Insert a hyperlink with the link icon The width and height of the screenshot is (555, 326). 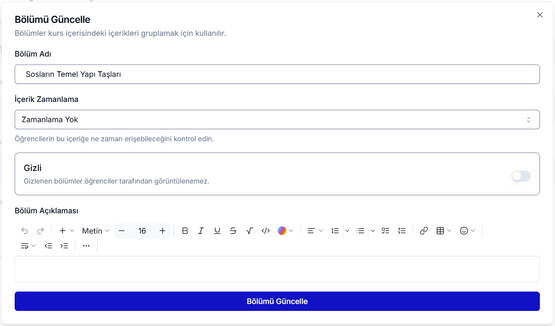coord(424,231)
